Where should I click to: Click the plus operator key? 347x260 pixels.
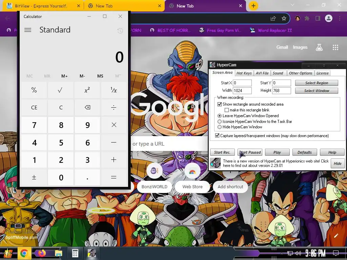[x=114, y=160]
